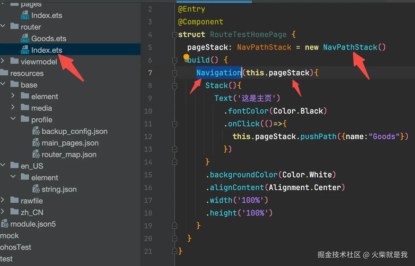Click the JSON icon of string.json
This screenshot has width=415, height=266.
tap(36, 189)
